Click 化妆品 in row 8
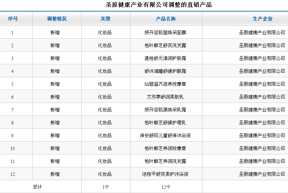288x193 pixels. tap(105, 122)
